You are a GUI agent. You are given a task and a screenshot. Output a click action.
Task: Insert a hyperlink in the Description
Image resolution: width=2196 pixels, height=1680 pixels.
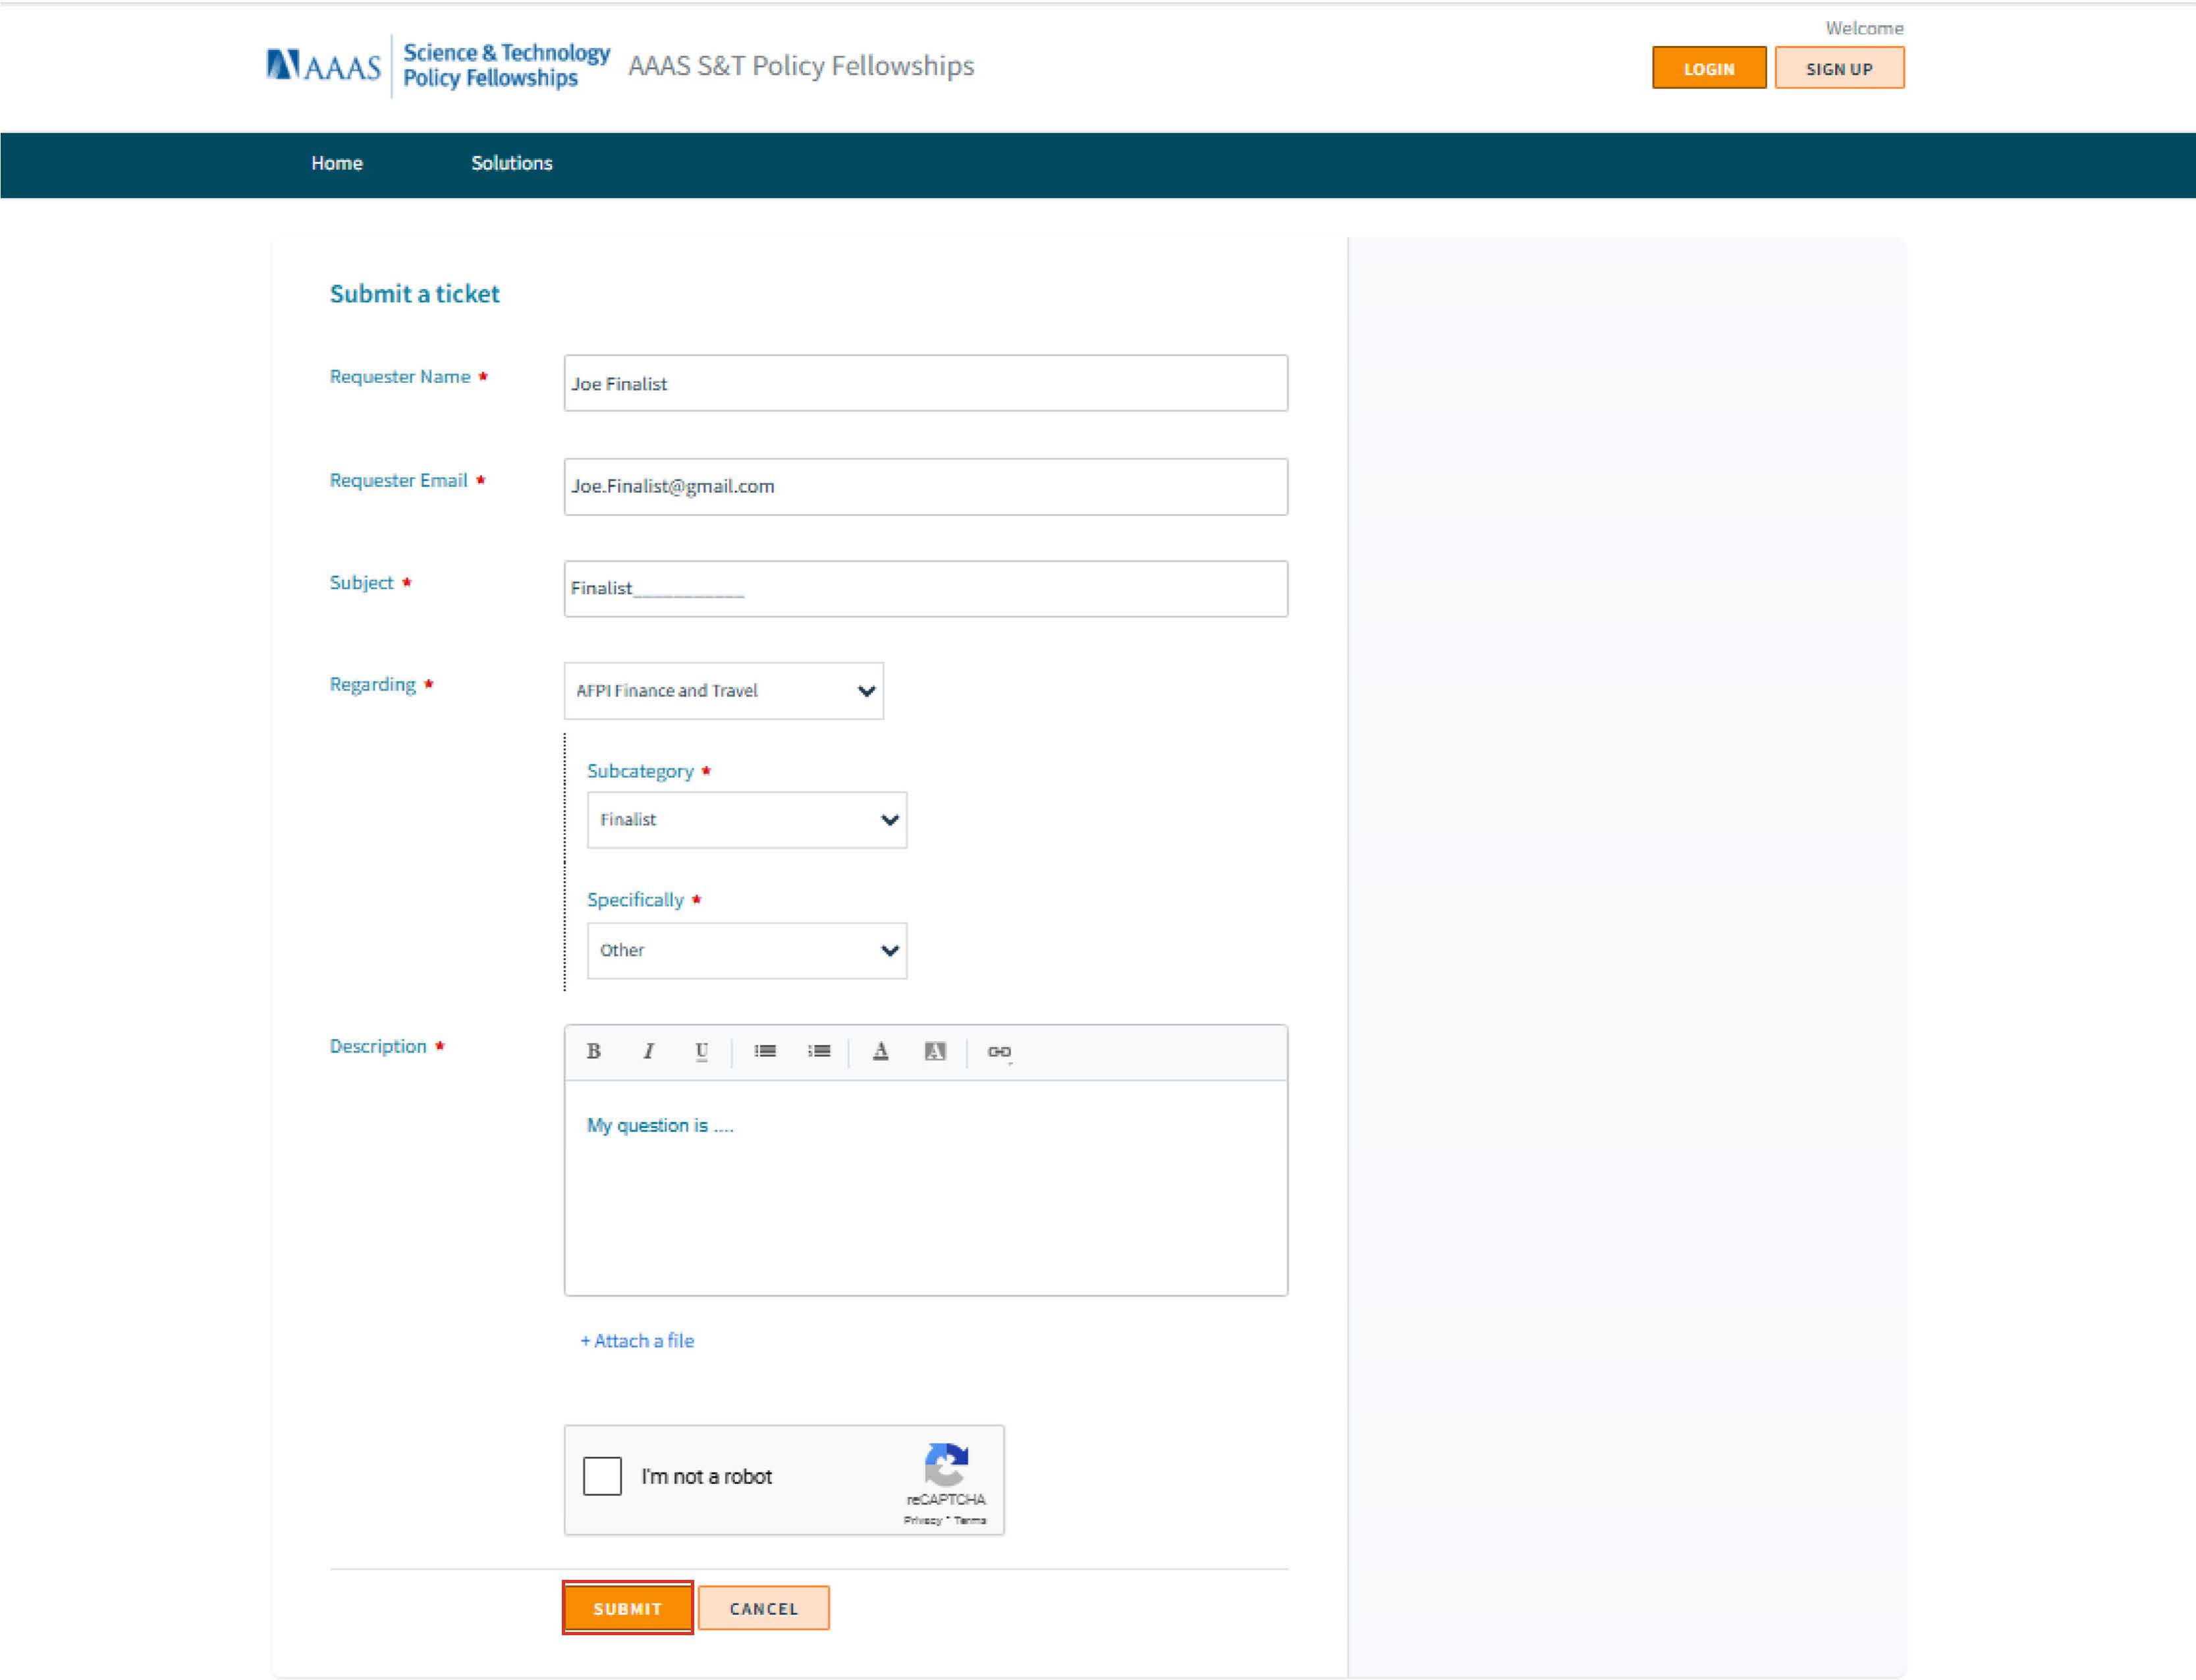999,1051
